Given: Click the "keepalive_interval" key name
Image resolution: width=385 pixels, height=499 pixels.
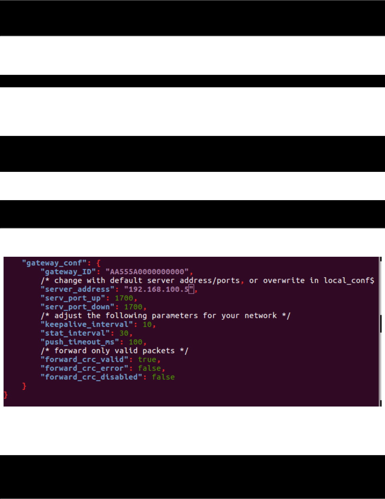Looking at the screenshot, I should [x=87, y=324].
